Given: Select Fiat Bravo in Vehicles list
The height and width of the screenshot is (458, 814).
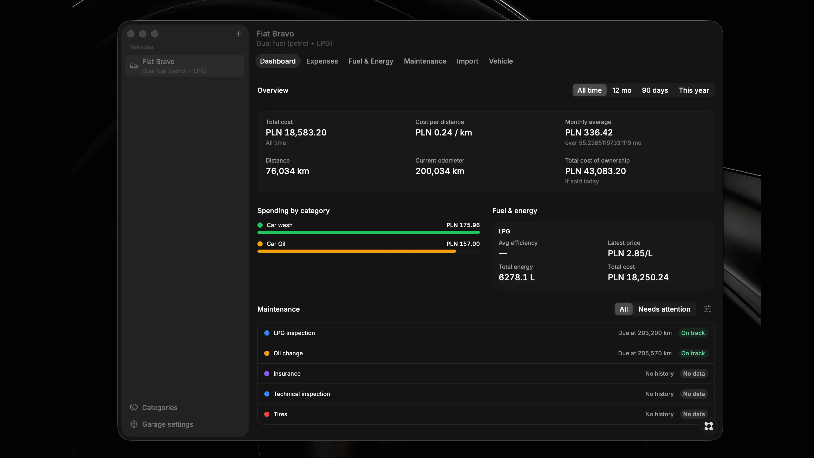Looking at the screenshot, I should pos(185,66).
